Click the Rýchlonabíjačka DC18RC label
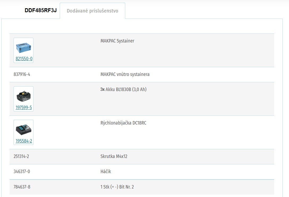Image resolution: width=289 pixels, height=197 pixels. (123, 123)
